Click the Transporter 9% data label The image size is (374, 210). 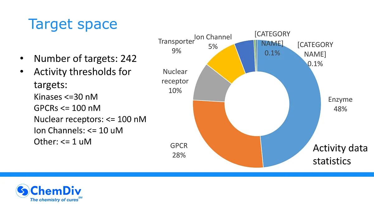176,46
